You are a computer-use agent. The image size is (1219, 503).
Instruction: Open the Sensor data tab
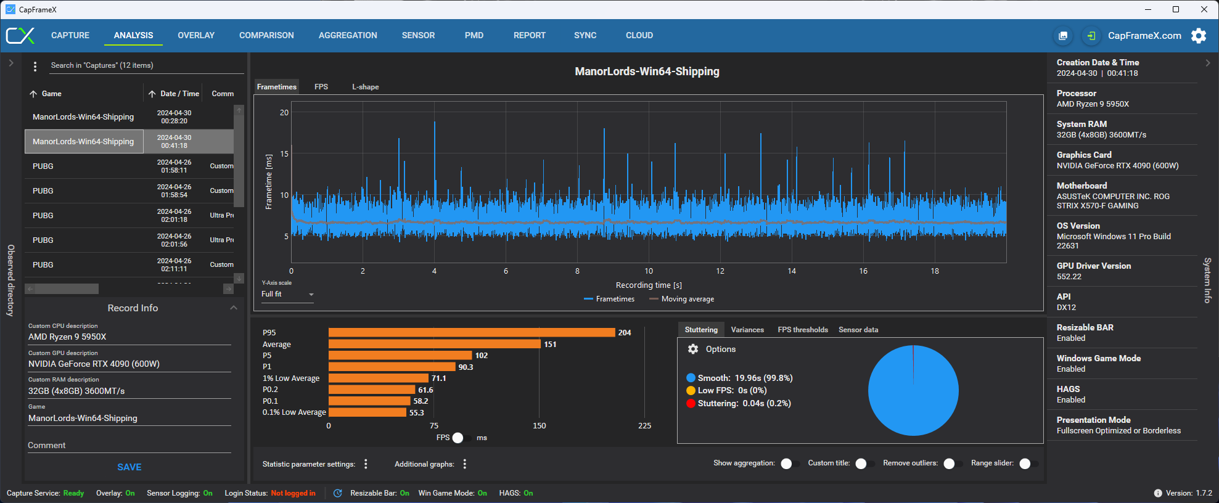pyautogui.click(x=858, y=330)
